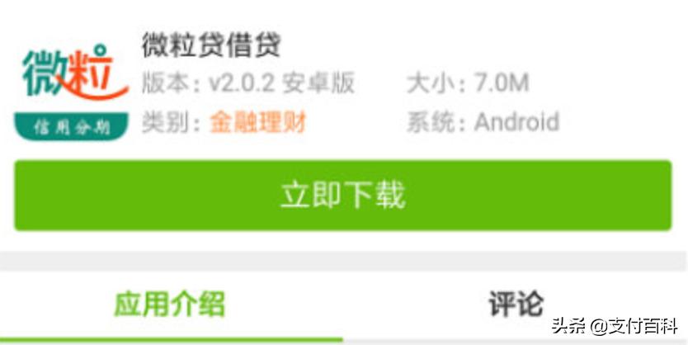Open the 评论 comments tab
The width and height of the screenshot is (688, 345).
(516, 304)
